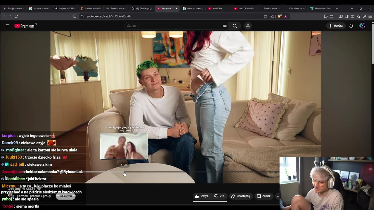The image size is (374, 210).
Task: Go to YouTube Premium home logo
Action: [x=25, y=26]
